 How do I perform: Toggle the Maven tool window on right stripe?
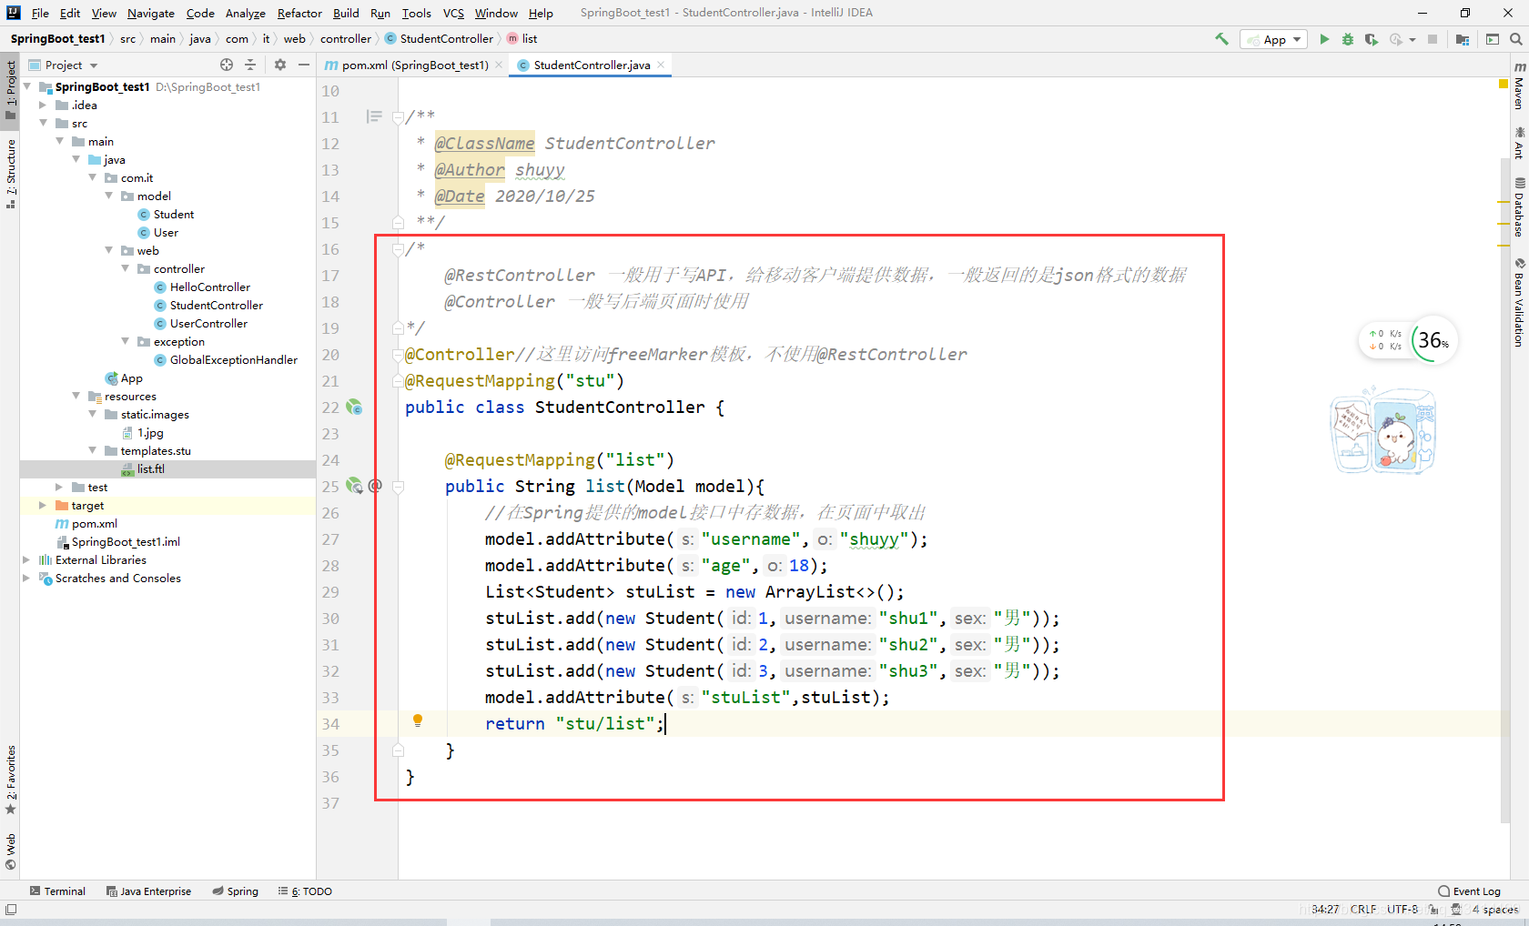click(1519, 85)
